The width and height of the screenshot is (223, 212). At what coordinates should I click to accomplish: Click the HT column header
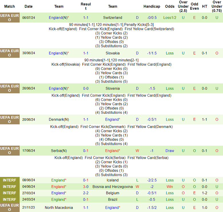pyautogui.click(x=204, y=6)
